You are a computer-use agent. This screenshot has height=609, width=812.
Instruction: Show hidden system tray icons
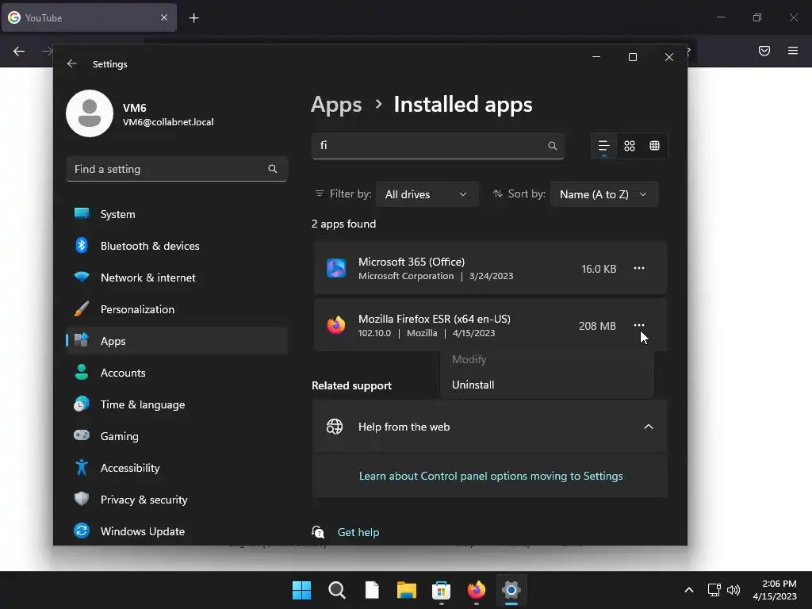pos(689,590)
